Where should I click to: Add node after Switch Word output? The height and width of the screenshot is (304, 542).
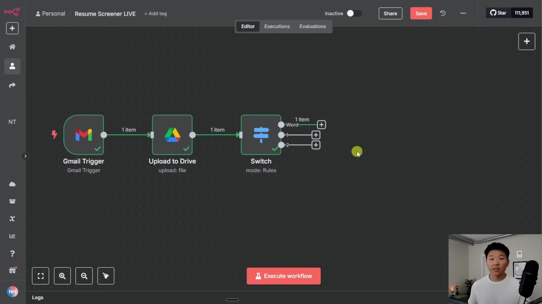[x=321, y=125]
